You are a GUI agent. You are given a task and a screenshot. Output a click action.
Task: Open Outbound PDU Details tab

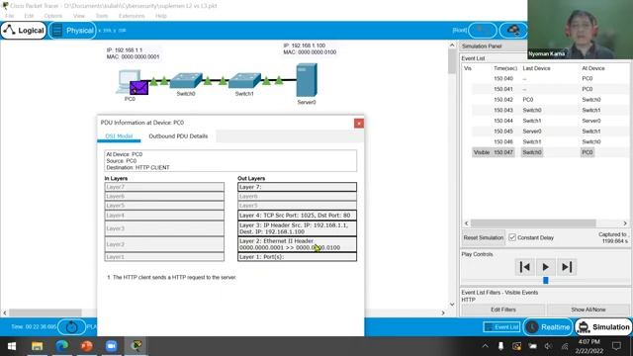(x=178, y=136)
